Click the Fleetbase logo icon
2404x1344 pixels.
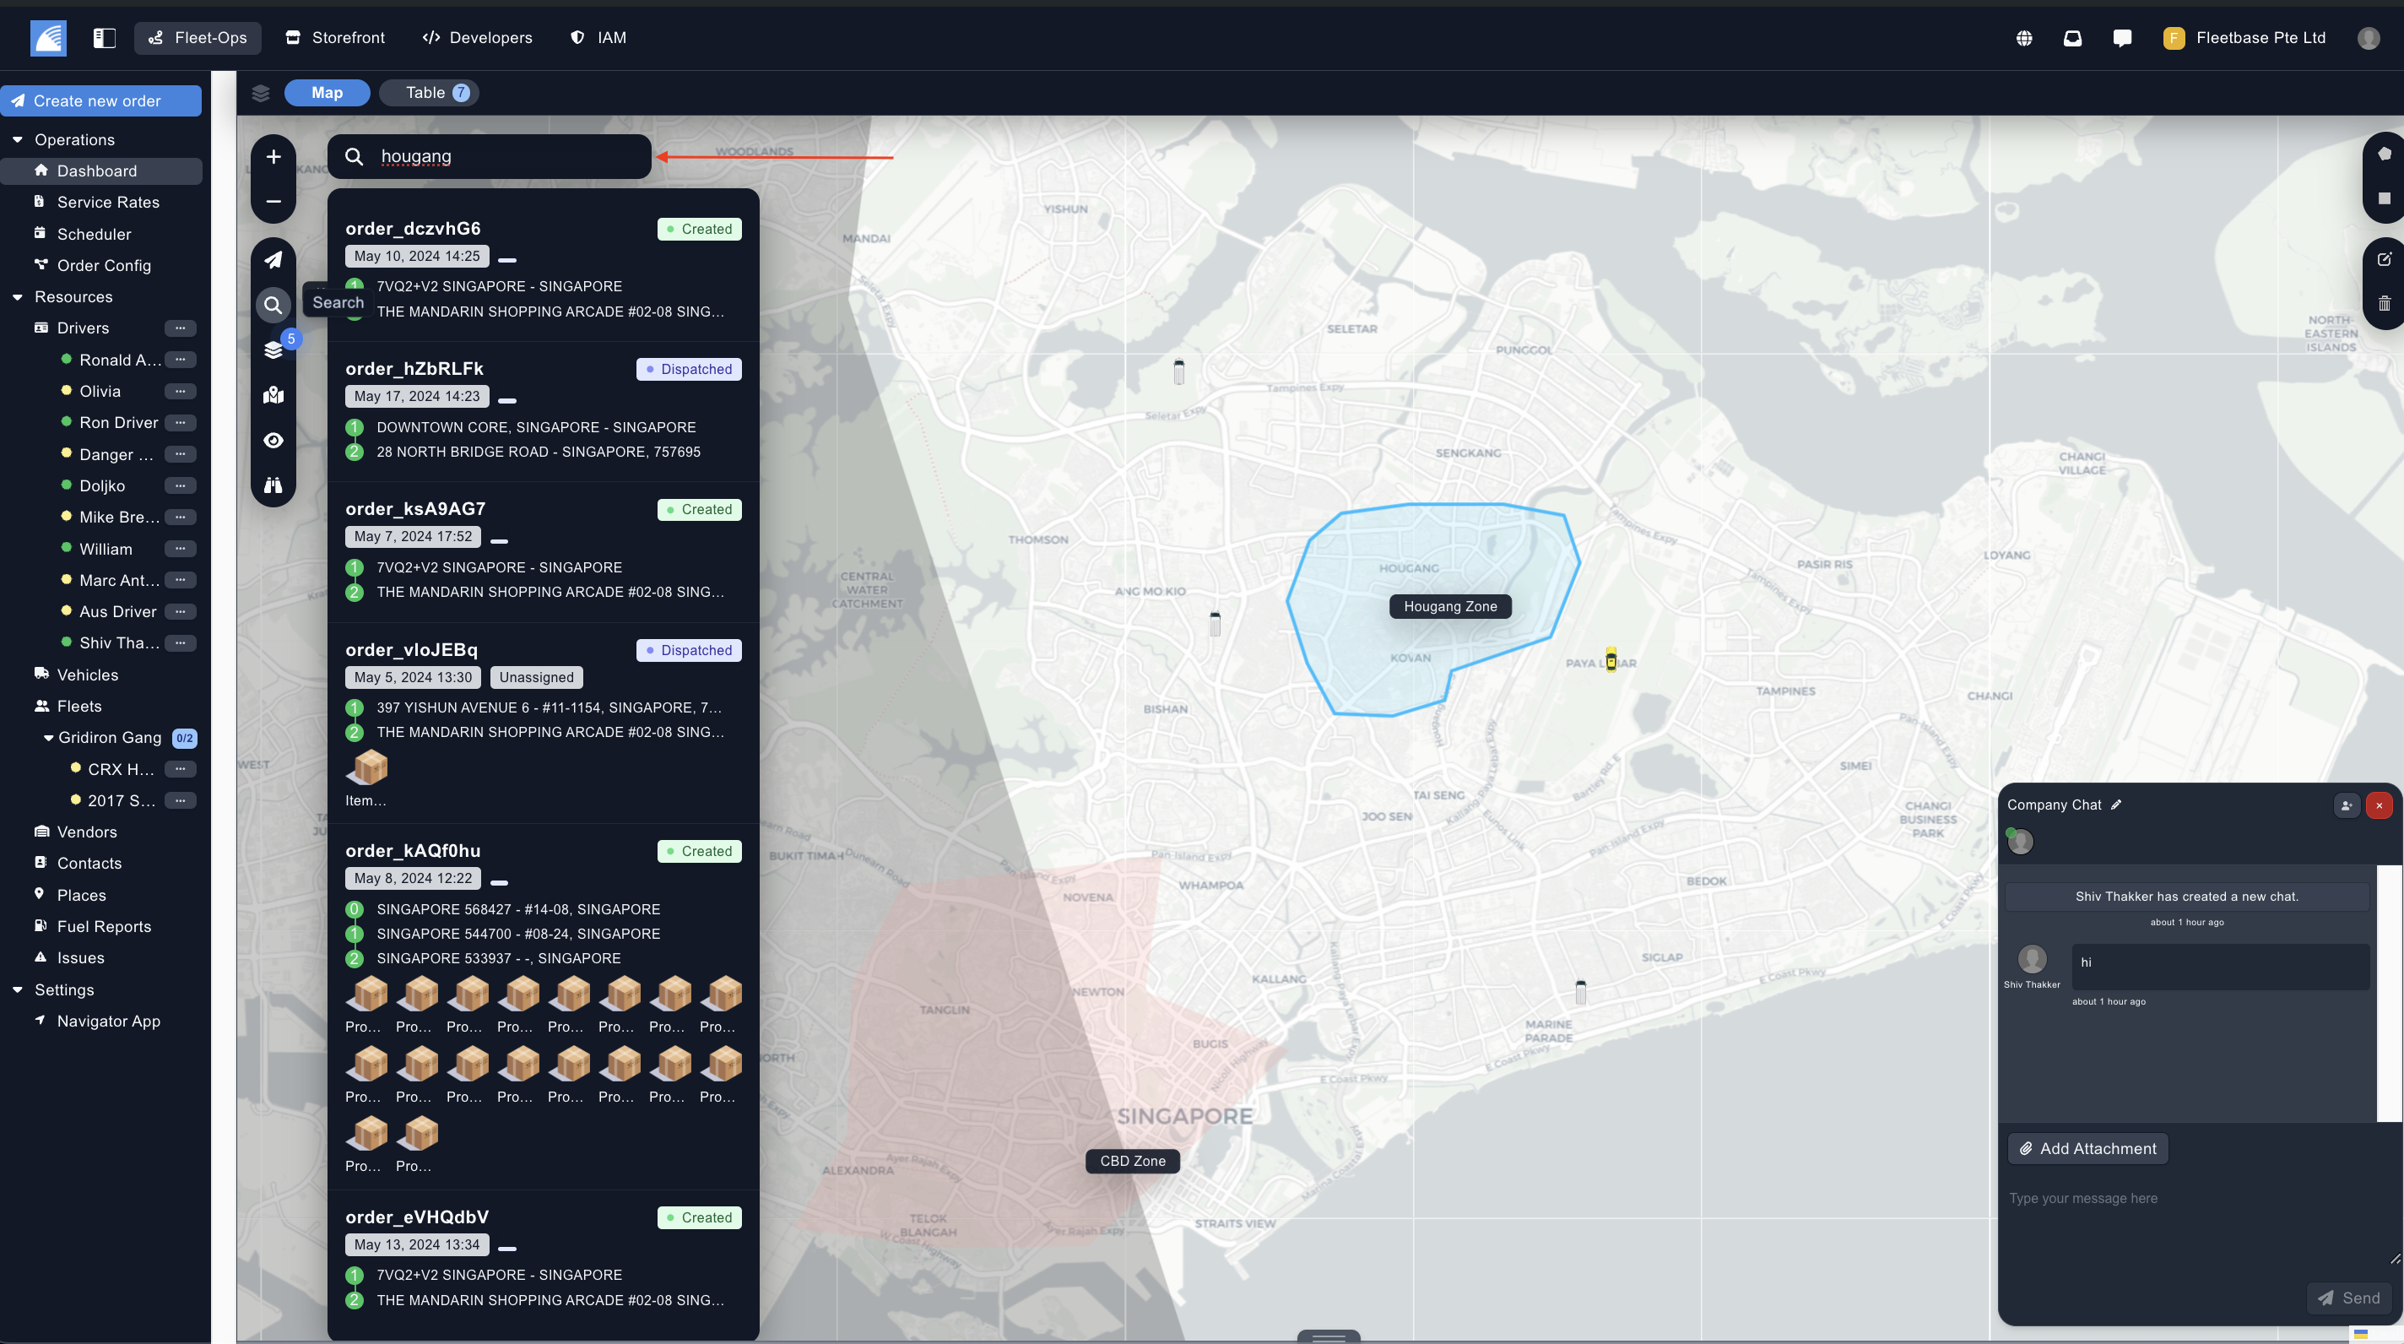click(x=47, y=37)
